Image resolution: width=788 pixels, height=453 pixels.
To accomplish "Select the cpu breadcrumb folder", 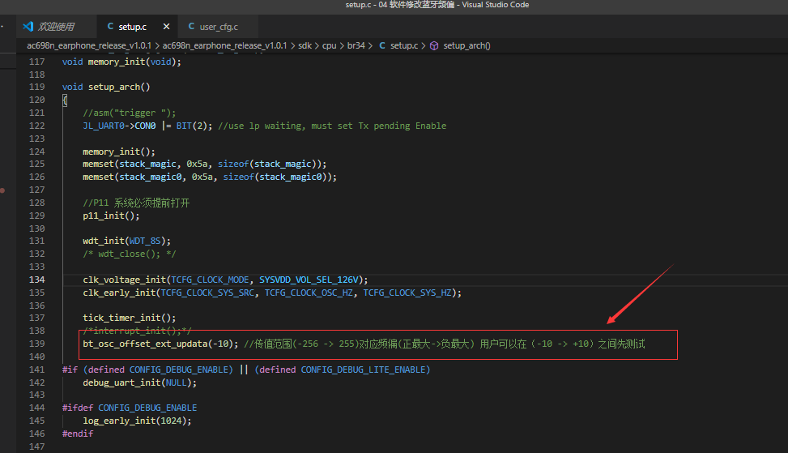I will [x=329, y=45].
